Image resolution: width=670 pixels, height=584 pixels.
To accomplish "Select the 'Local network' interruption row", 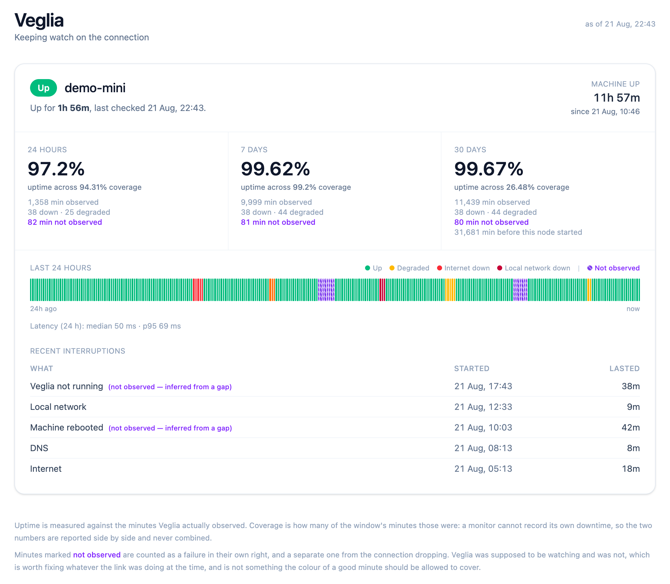I will [x=335, y=407].
